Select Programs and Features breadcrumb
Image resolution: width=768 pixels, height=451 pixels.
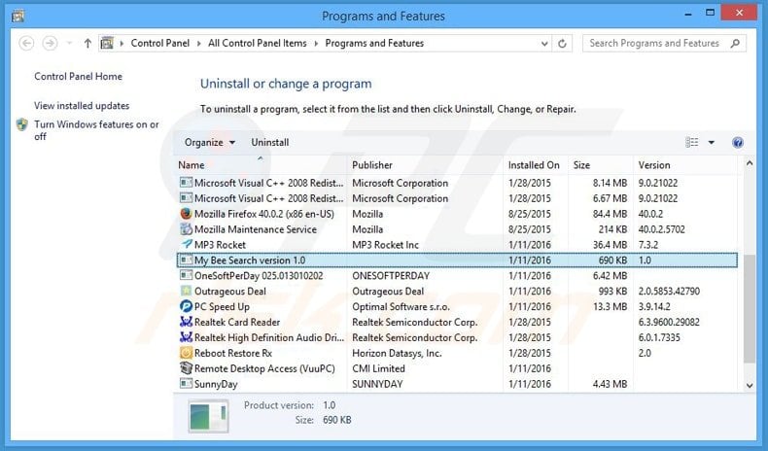pyautogui.click(x=374, y=43)
